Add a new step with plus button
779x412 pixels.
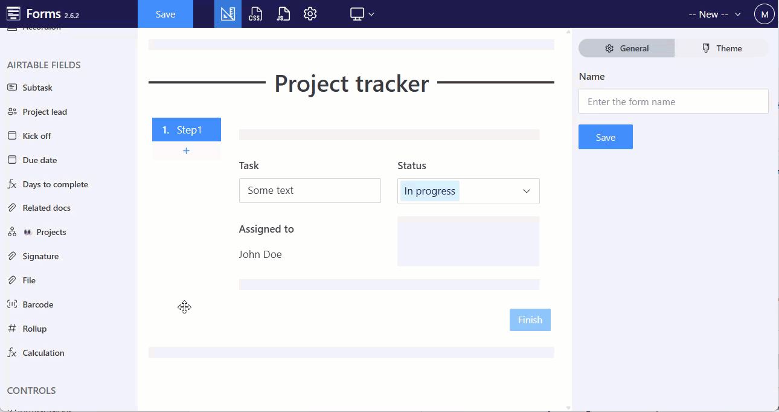tap(186, 151)
